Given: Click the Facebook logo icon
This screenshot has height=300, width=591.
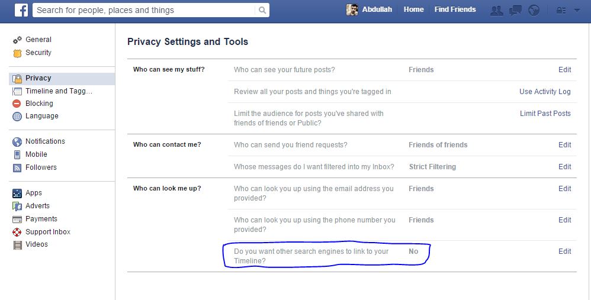Looking at the screenshot, I should coord(21,10).
